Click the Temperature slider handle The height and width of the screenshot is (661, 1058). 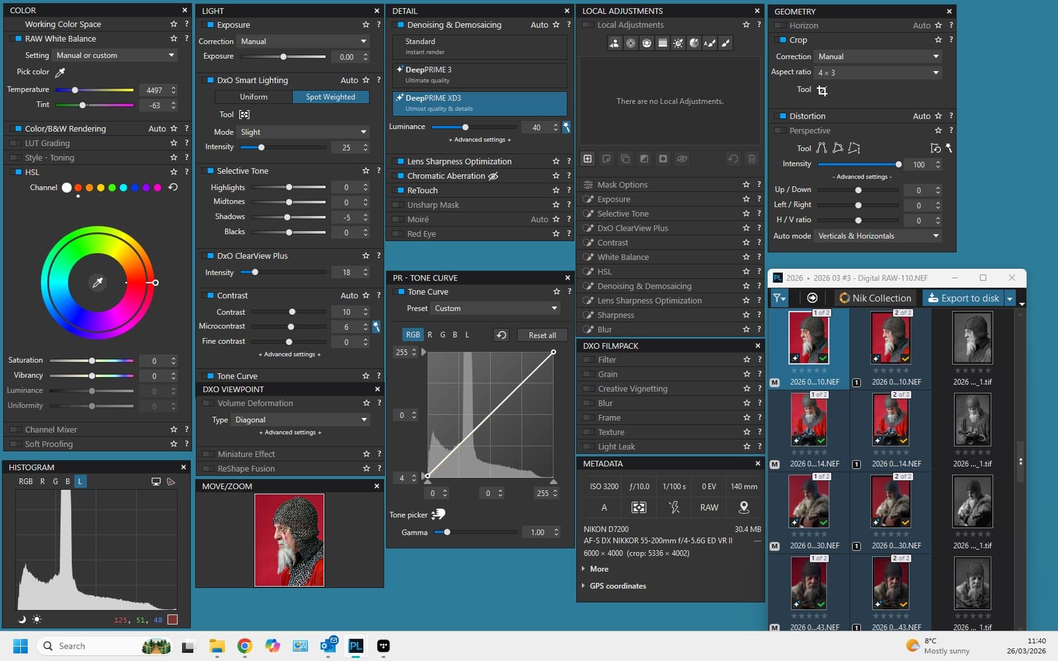(75, 90)
